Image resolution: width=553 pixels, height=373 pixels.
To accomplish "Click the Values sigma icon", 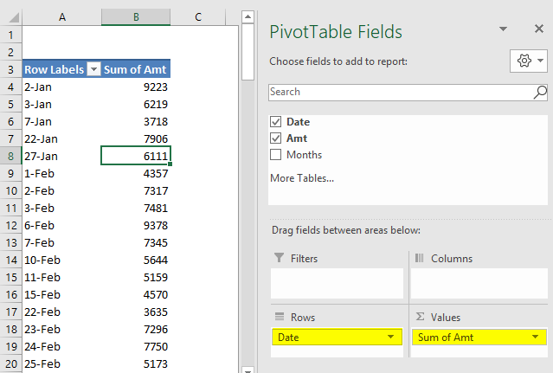I will click(x=419, y=317).
